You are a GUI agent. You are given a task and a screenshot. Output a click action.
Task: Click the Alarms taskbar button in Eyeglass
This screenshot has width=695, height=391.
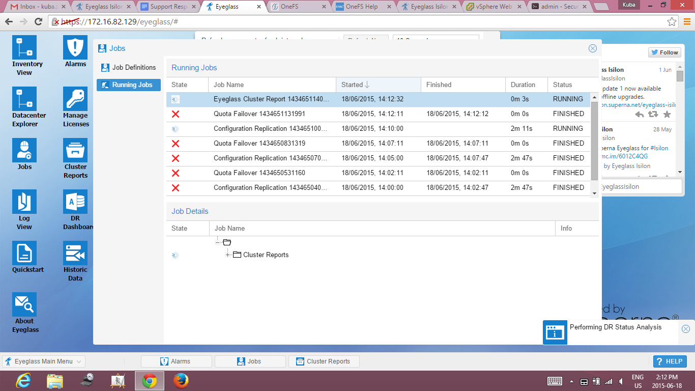click(x=176, y=361)
